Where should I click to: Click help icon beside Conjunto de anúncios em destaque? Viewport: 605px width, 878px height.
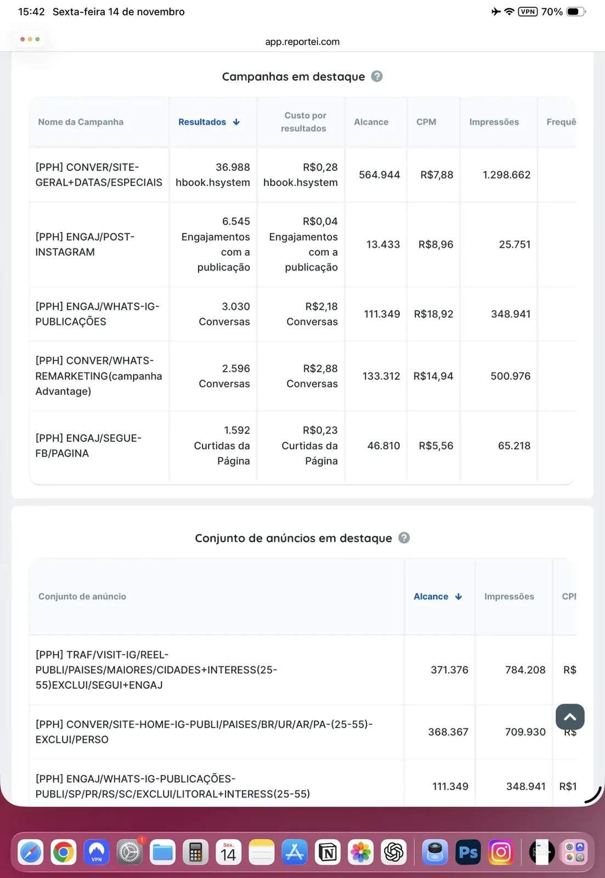404,538
